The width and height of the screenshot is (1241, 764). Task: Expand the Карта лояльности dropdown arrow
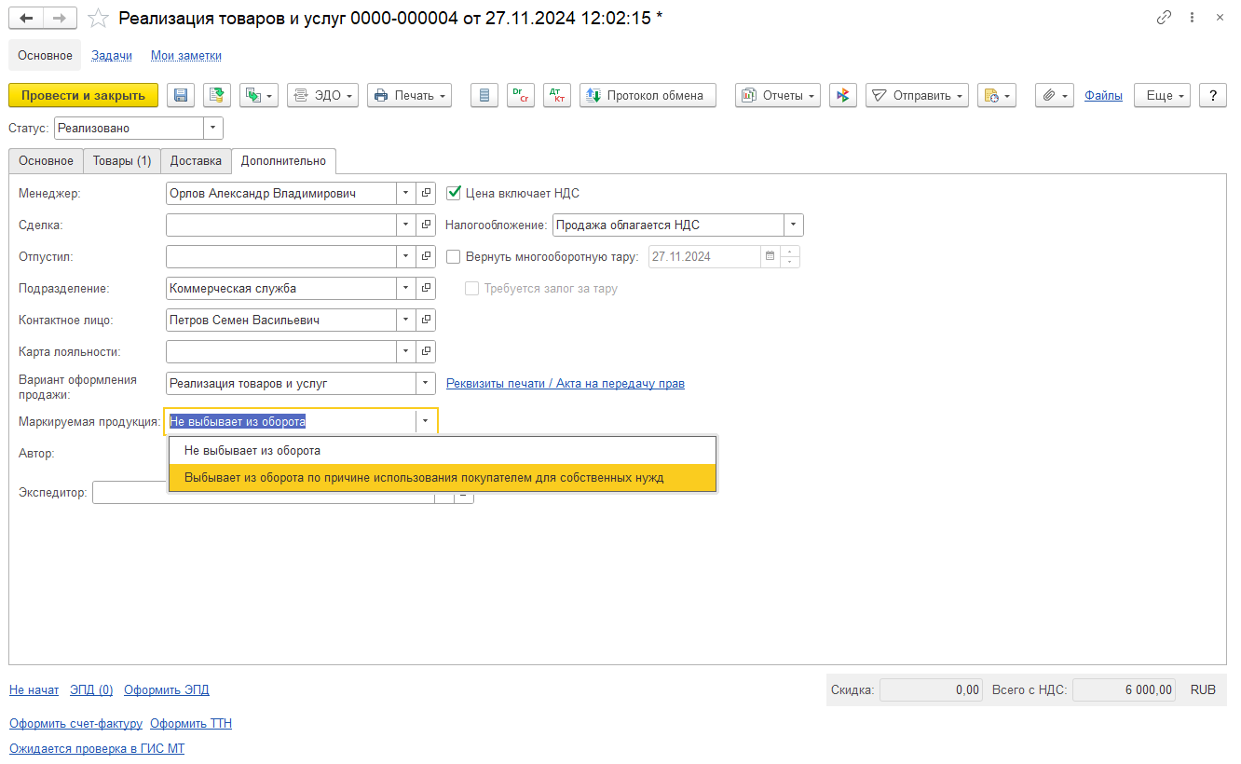406,351
